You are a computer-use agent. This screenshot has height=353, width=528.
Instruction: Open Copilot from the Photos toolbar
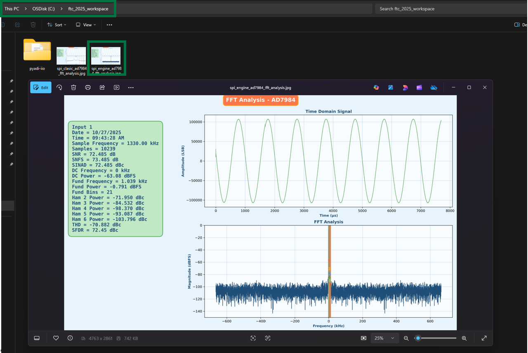click(x=376, y=87)
